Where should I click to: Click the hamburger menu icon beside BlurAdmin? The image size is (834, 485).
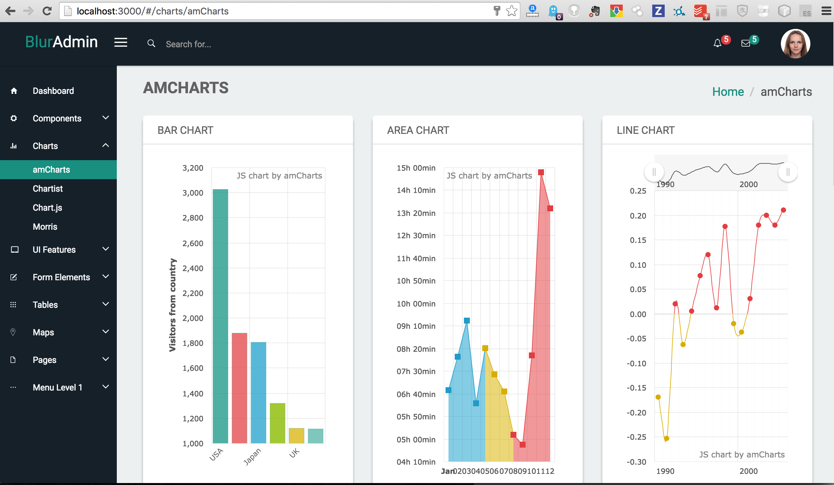coord(121,42)
